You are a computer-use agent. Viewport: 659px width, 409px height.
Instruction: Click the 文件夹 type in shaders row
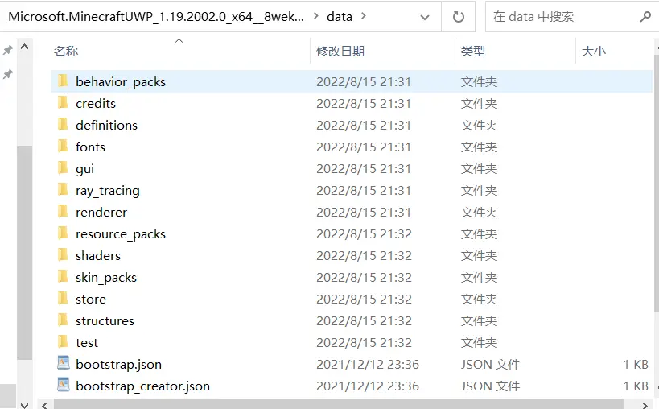[479, 256]
